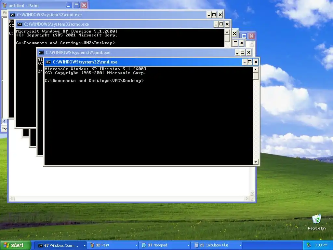
Task: Click the title bar text of the active cmd window
Action: (x=85, y=62)
